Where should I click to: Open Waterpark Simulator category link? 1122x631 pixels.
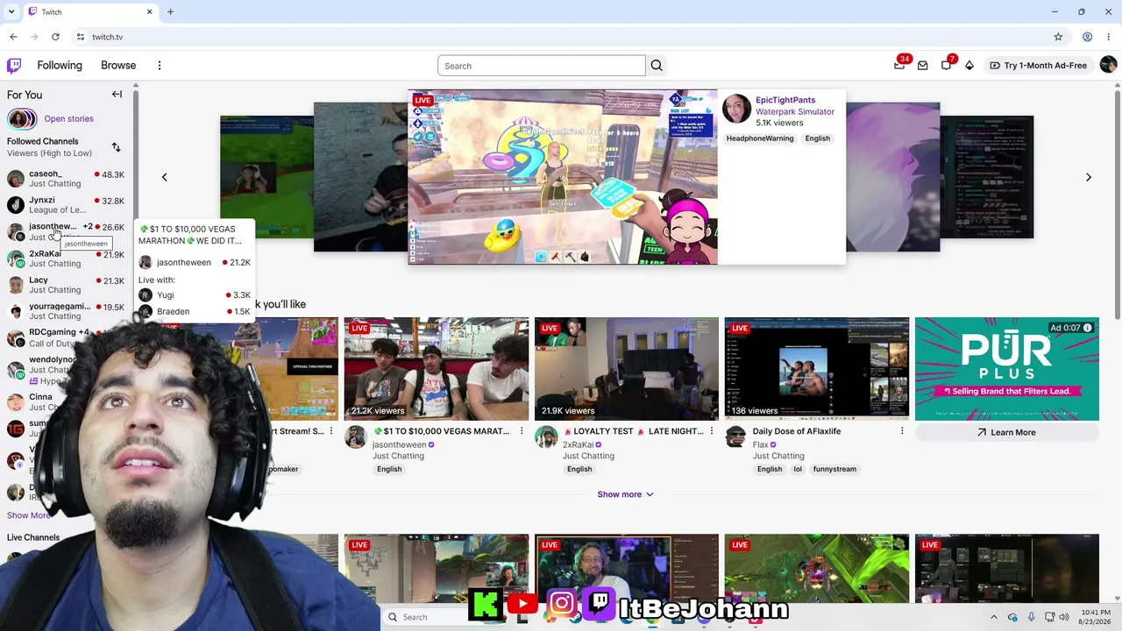coord(795,111)
